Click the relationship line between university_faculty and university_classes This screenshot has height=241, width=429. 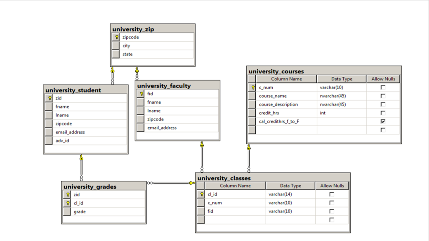click(201, 159)
